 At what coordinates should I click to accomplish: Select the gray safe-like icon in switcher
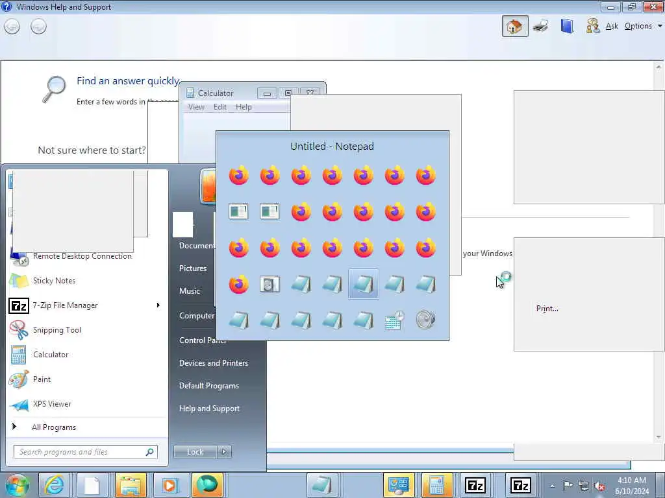point(270,284)
